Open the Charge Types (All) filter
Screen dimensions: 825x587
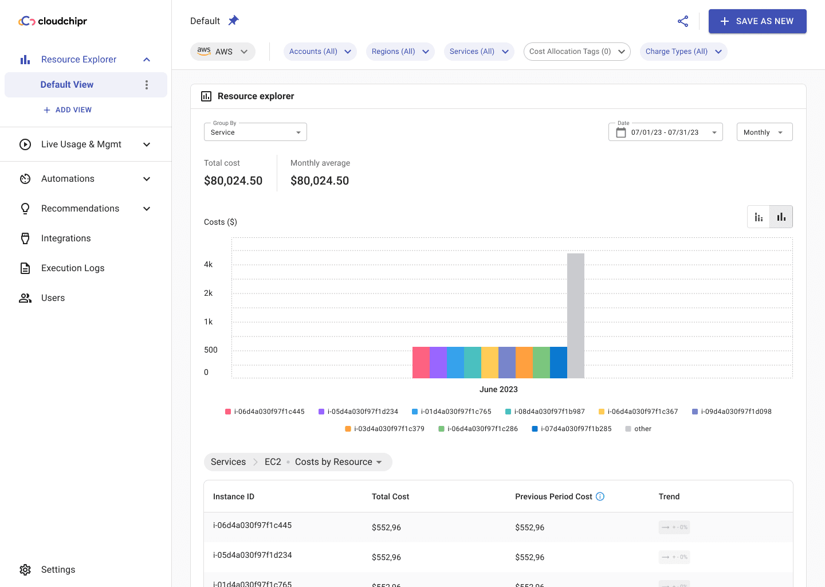(x=683, y=52)
